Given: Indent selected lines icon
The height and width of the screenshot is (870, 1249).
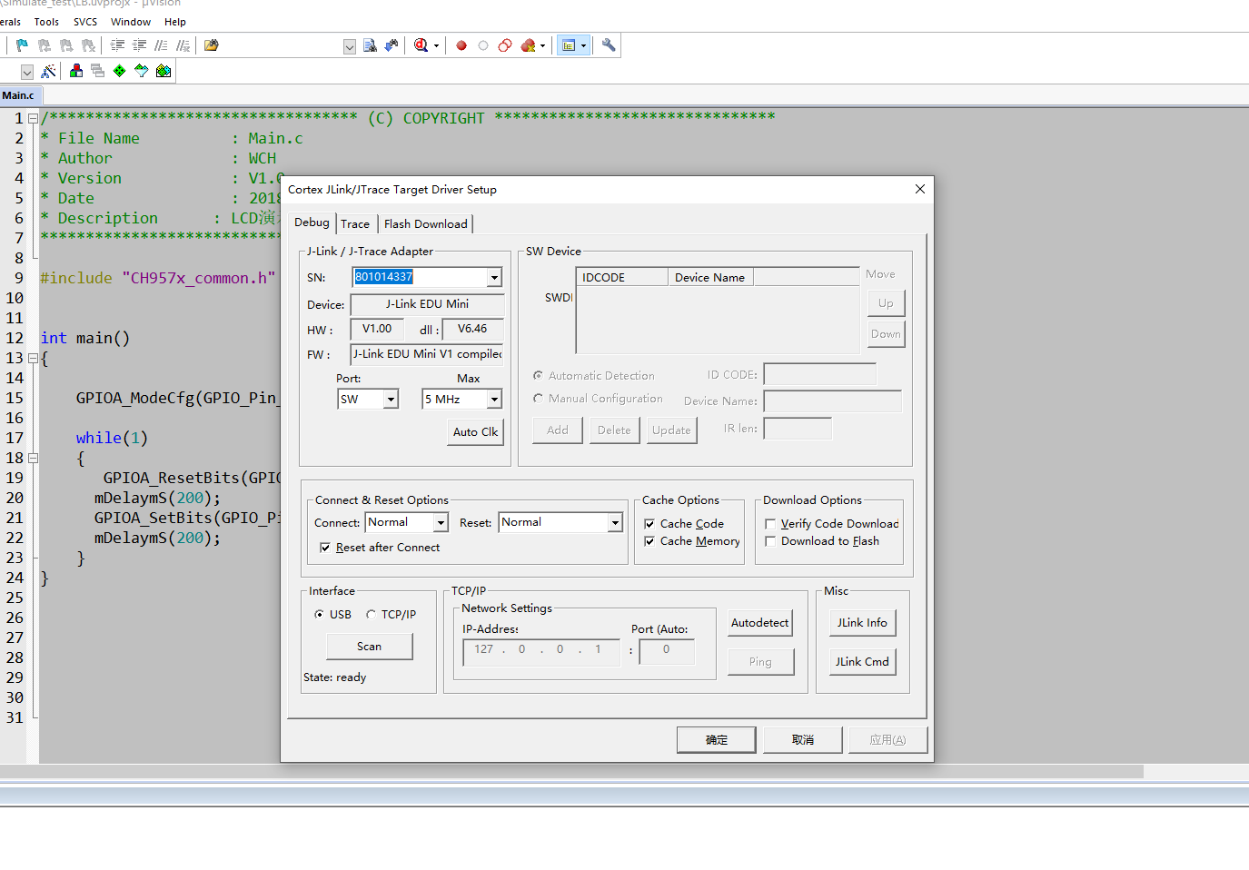Looking at the screenshot, I should (x=117, y=45).
